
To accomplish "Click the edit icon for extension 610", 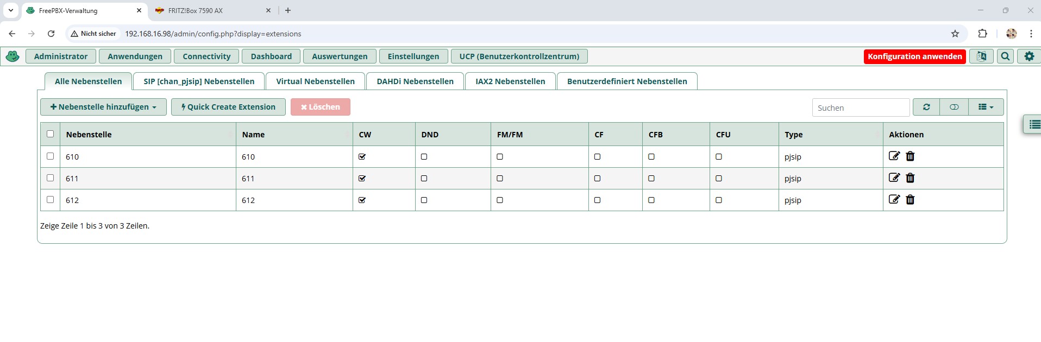I will pos(894,156).
